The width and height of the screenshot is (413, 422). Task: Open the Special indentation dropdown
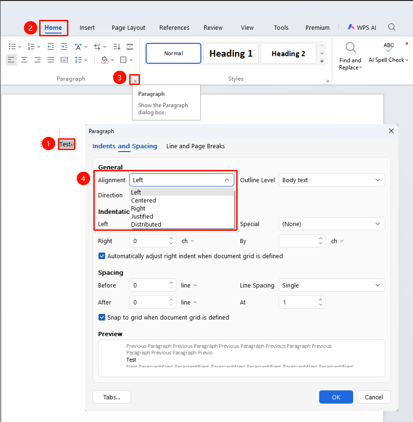pyautogui.click(x=331, y=224)
